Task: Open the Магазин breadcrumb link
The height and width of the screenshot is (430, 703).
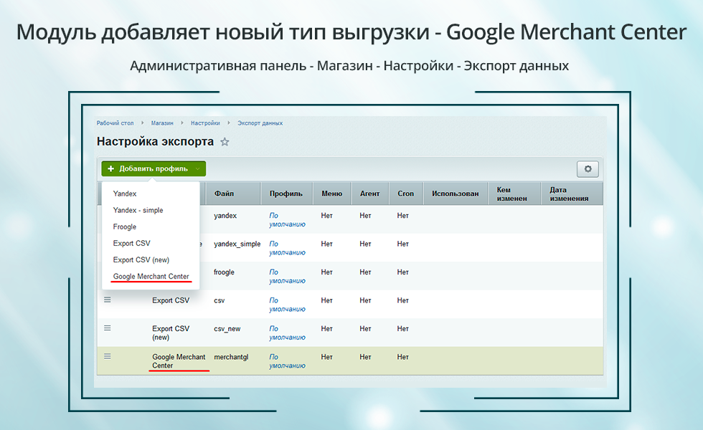Action: pyautogui.click(x=162, y=123)
